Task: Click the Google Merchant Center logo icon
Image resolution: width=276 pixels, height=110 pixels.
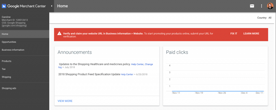Action: pos(4,6)
